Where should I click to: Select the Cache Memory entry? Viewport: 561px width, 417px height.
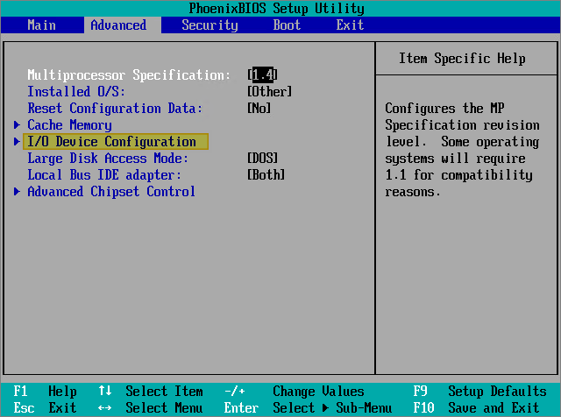pos(69,125)
